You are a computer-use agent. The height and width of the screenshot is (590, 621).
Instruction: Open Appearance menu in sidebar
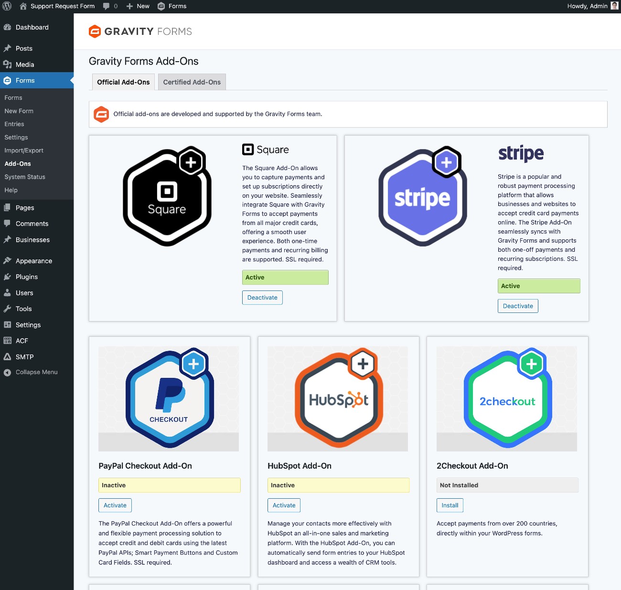click(33, 261)
